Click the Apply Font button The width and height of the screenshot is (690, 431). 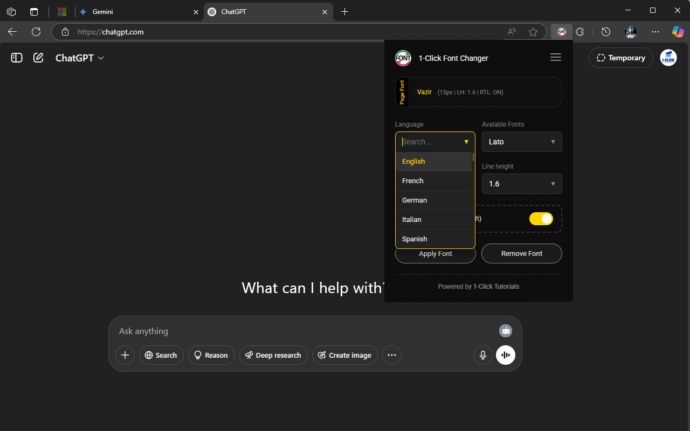436,253
